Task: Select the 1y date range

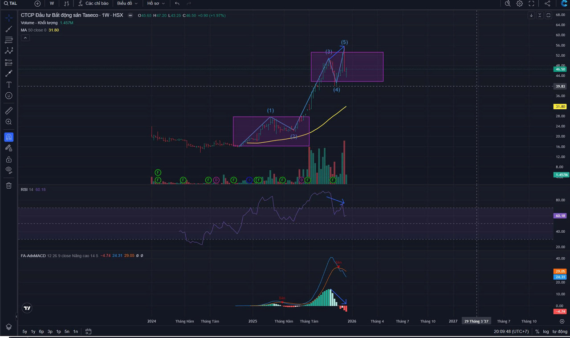Action: click(33, 331)
